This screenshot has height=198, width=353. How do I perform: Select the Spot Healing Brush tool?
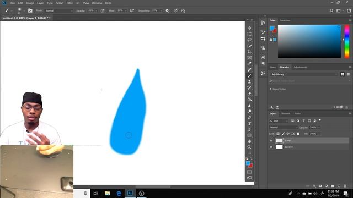[249, 70]
